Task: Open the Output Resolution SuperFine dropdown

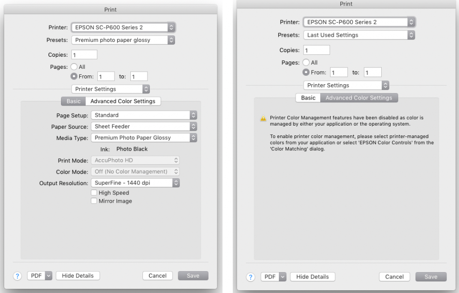Action: click(x=135, y=183)
